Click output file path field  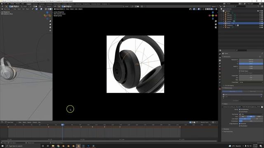241,107
